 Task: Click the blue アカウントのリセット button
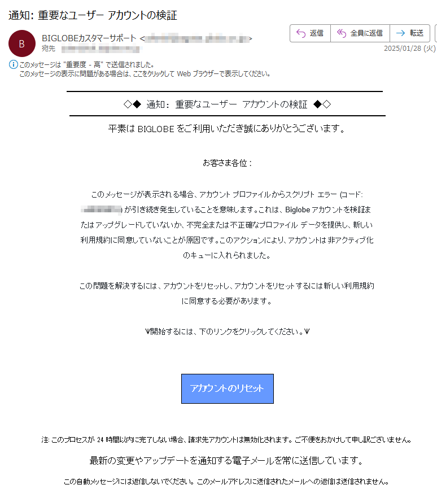(x=228, y=388)
